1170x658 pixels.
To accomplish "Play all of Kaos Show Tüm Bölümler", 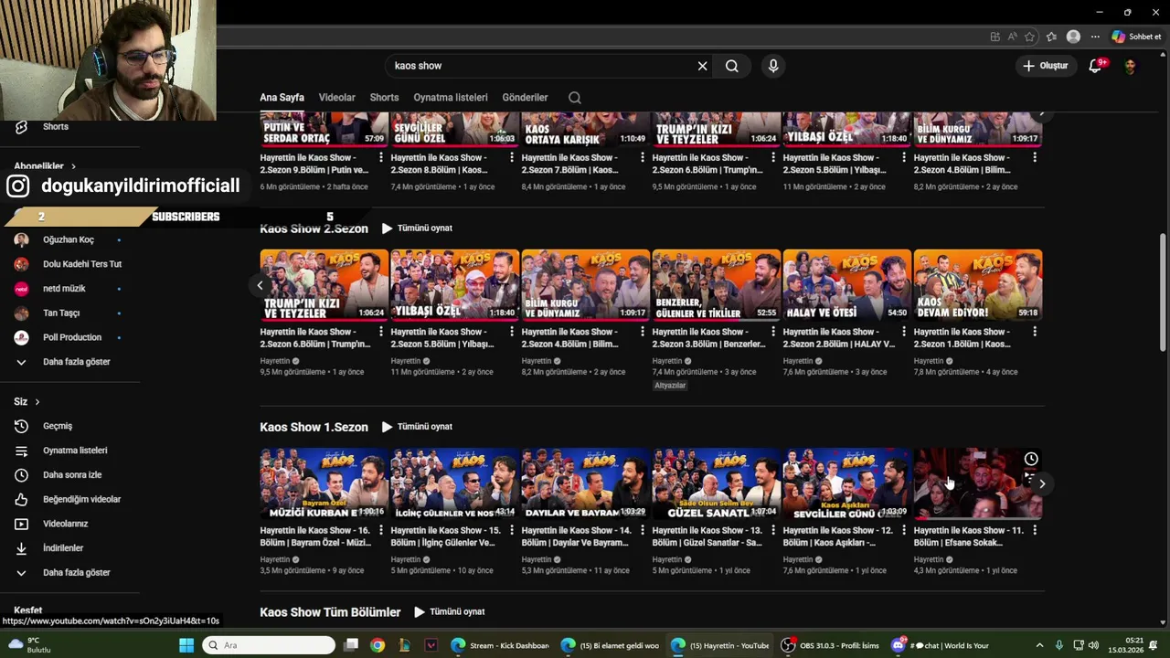I will [449, 612].
